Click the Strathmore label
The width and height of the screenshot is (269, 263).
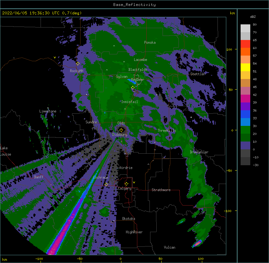161,190
